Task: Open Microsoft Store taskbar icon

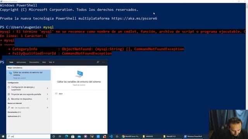Action: tap(73, 136)
